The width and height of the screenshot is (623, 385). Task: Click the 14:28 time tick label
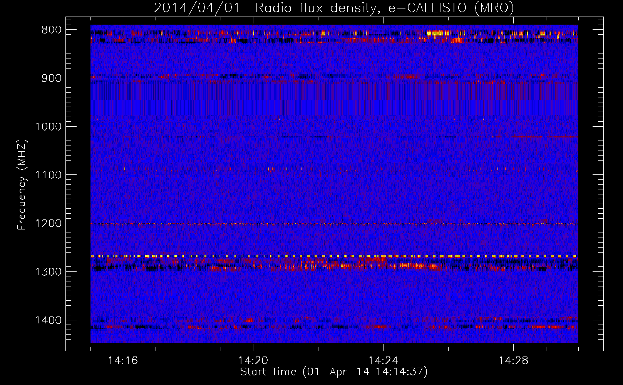point(513,361)
